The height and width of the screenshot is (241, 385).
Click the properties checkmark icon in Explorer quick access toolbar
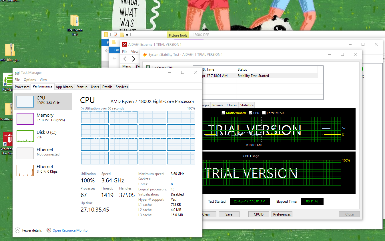click(115, 35)
